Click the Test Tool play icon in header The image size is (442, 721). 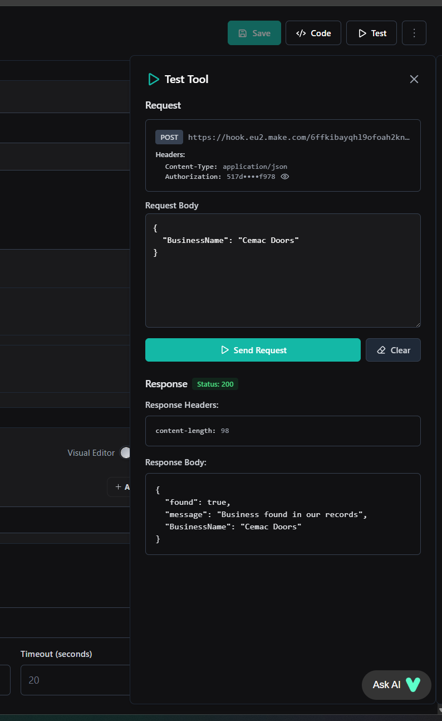[153, 79]
